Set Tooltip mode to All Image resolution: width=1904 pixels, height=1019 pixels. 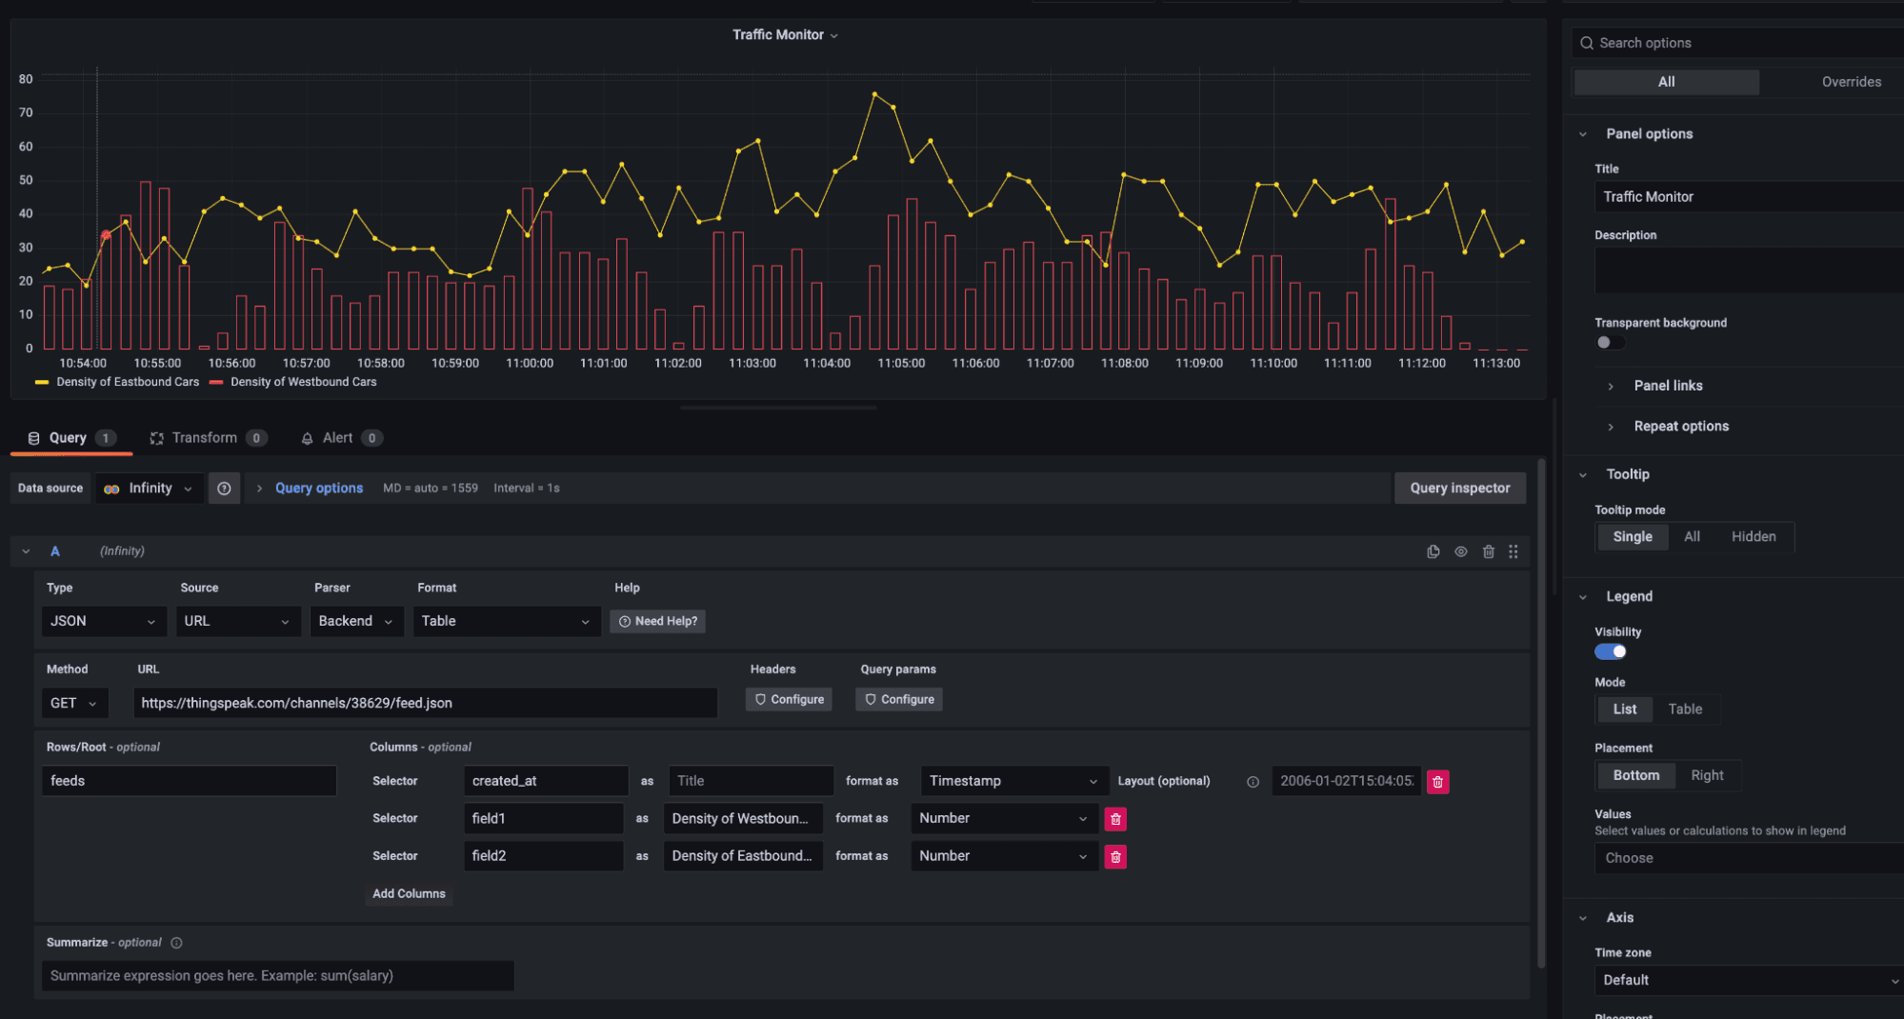coord(1693,536)
